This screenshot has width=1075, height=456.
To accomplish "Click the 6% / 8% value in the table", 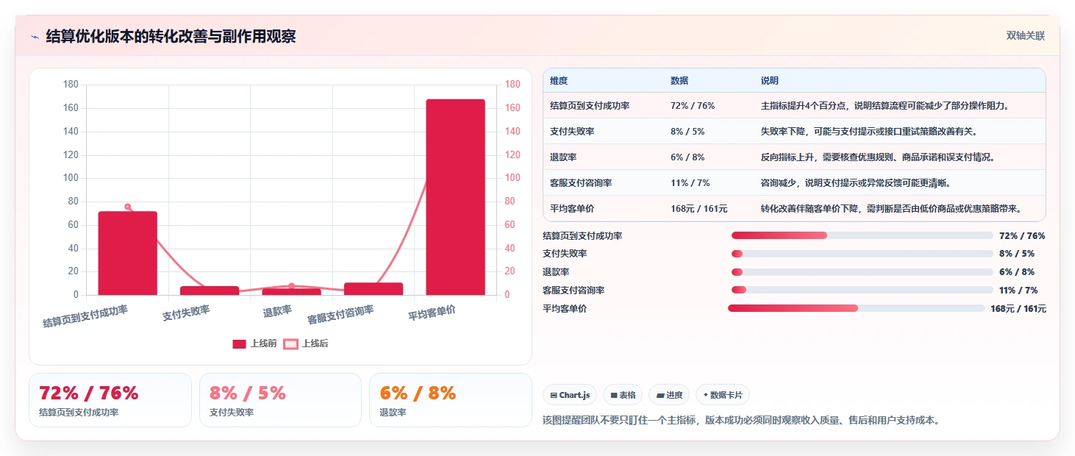I will pos(687,157).
